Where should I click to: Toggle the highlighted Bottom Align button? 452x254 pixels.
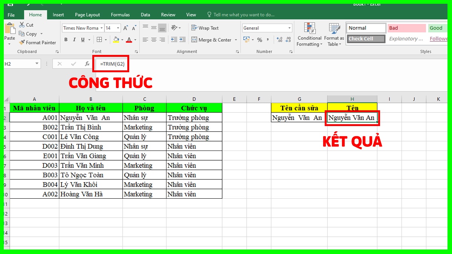(x=162, y=28)
